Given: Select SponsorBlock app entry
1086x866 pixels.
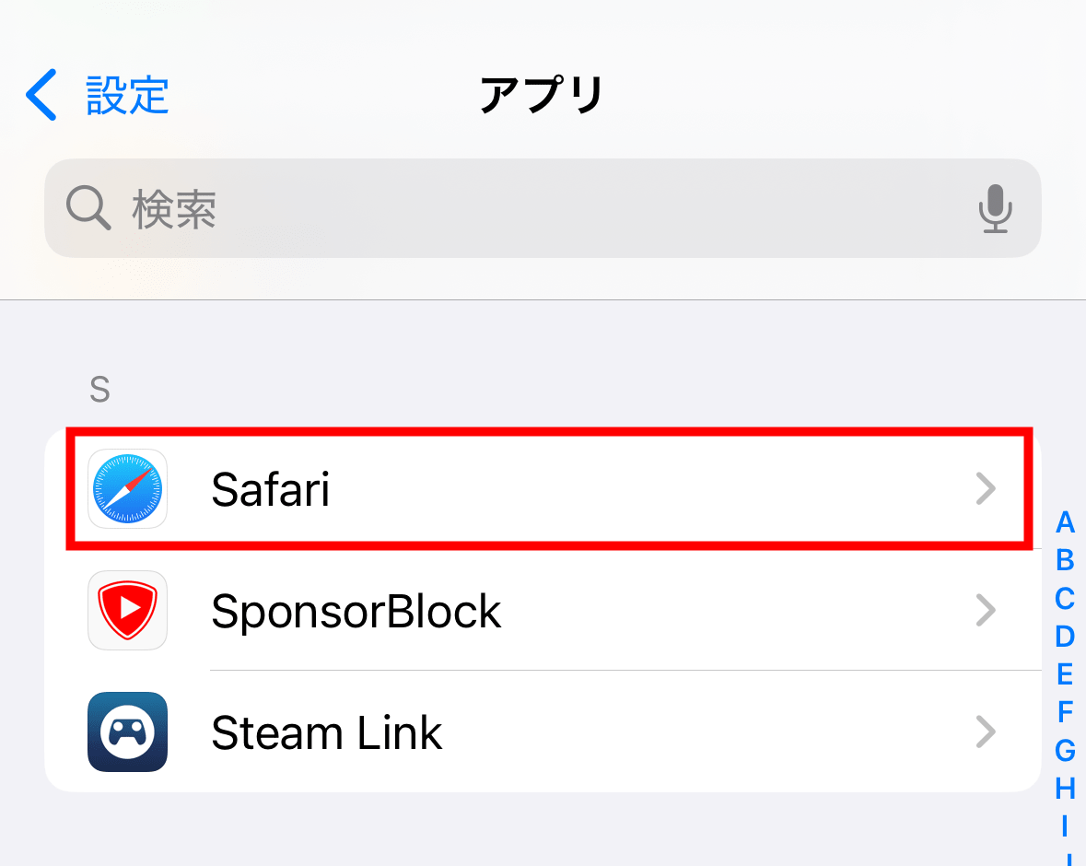Looking at the screenshot, I should (543, 611).
